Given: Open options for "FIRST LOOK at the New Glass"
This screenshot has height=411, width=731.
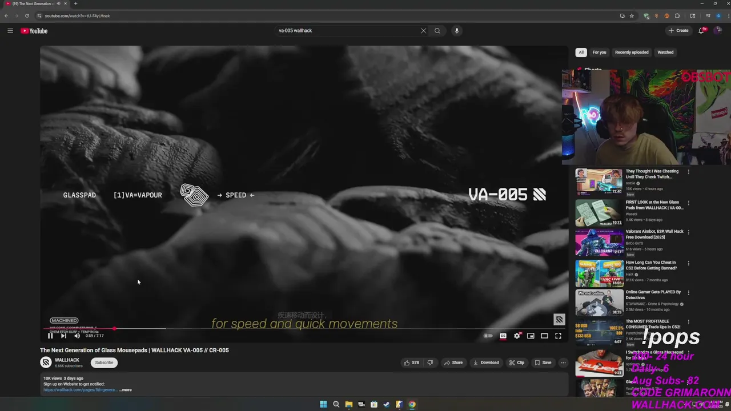Looking at the screenshot, I should coord(688,203).
